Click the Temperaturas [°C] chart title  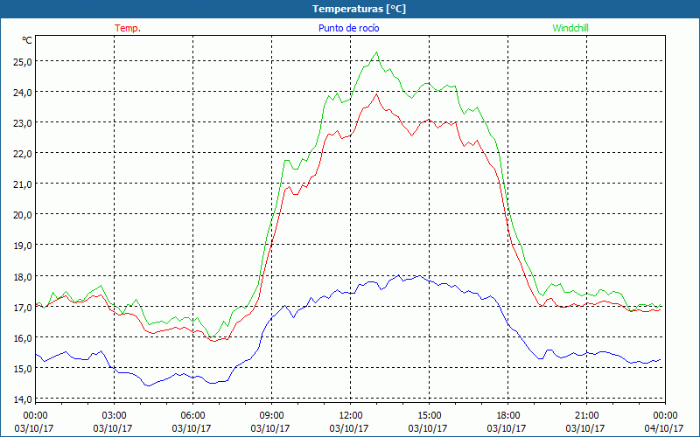[359, 9]
